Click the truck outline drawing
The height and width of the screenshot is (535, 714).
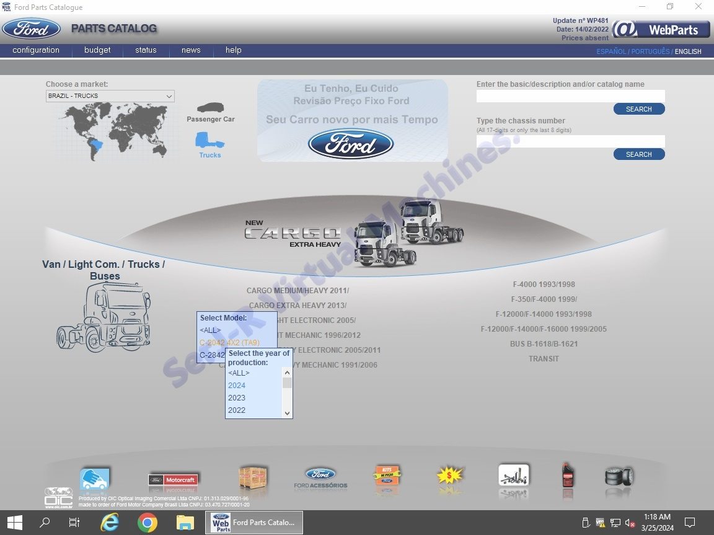[104, 317]
